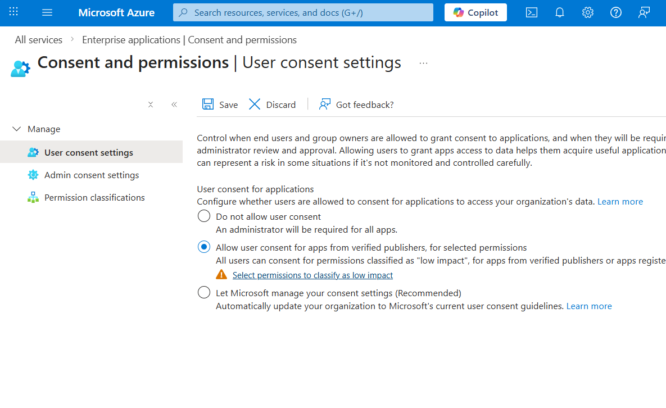Launch Cloud Shell from the top bar
Viewport: 666px width, 408px height.
pyautogui.click(x=531, y=12)
